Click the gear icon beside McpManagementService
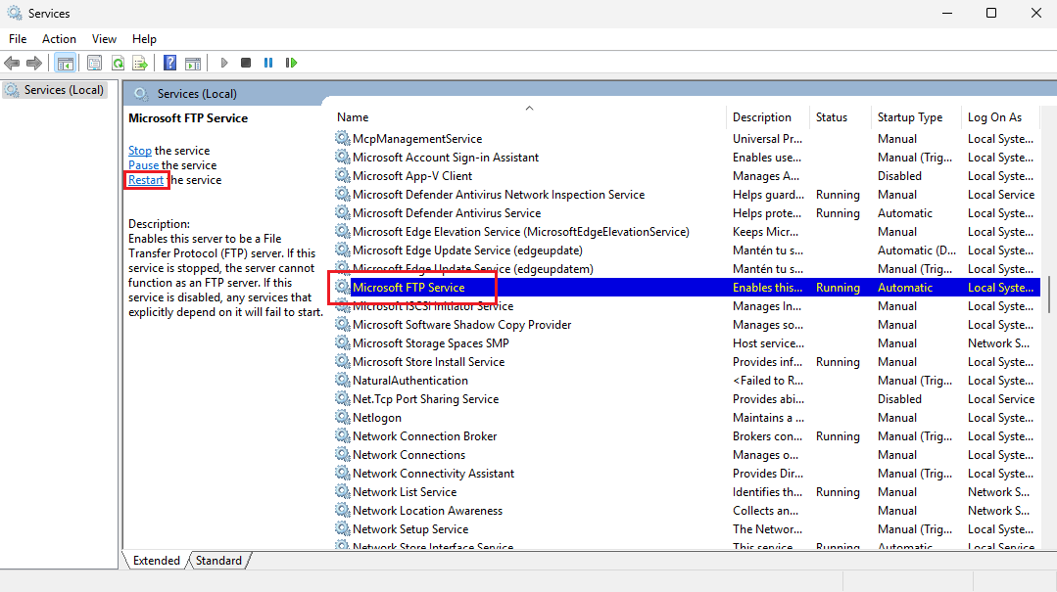1057x592 pixels. (343, 138)
